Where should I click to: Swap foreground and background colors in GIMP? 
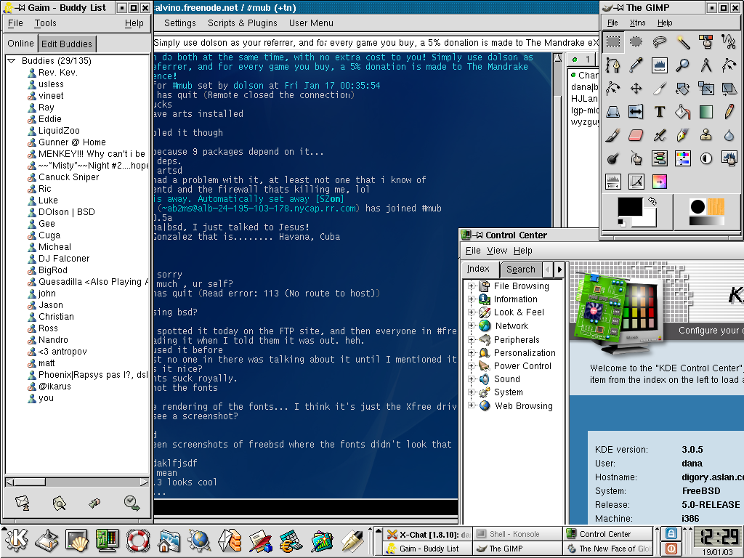click(x=652, y=202)
